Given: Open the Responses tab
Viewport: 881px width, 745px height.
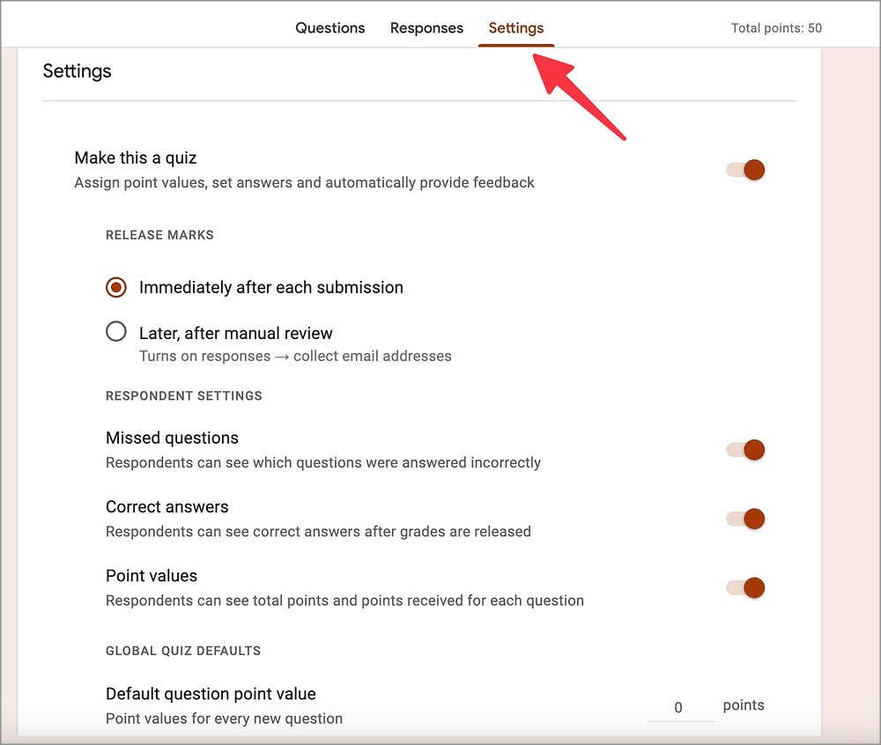Looking at the screenshot, I should 426,28.
